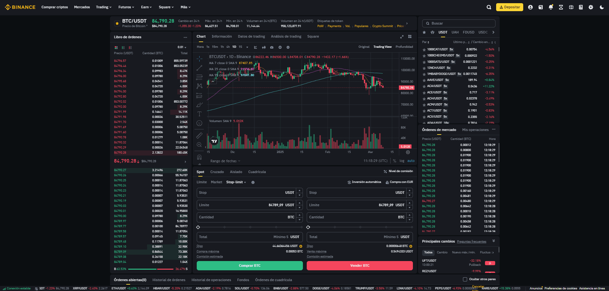Toggle log scale on chart

click(x=402, y=161)
